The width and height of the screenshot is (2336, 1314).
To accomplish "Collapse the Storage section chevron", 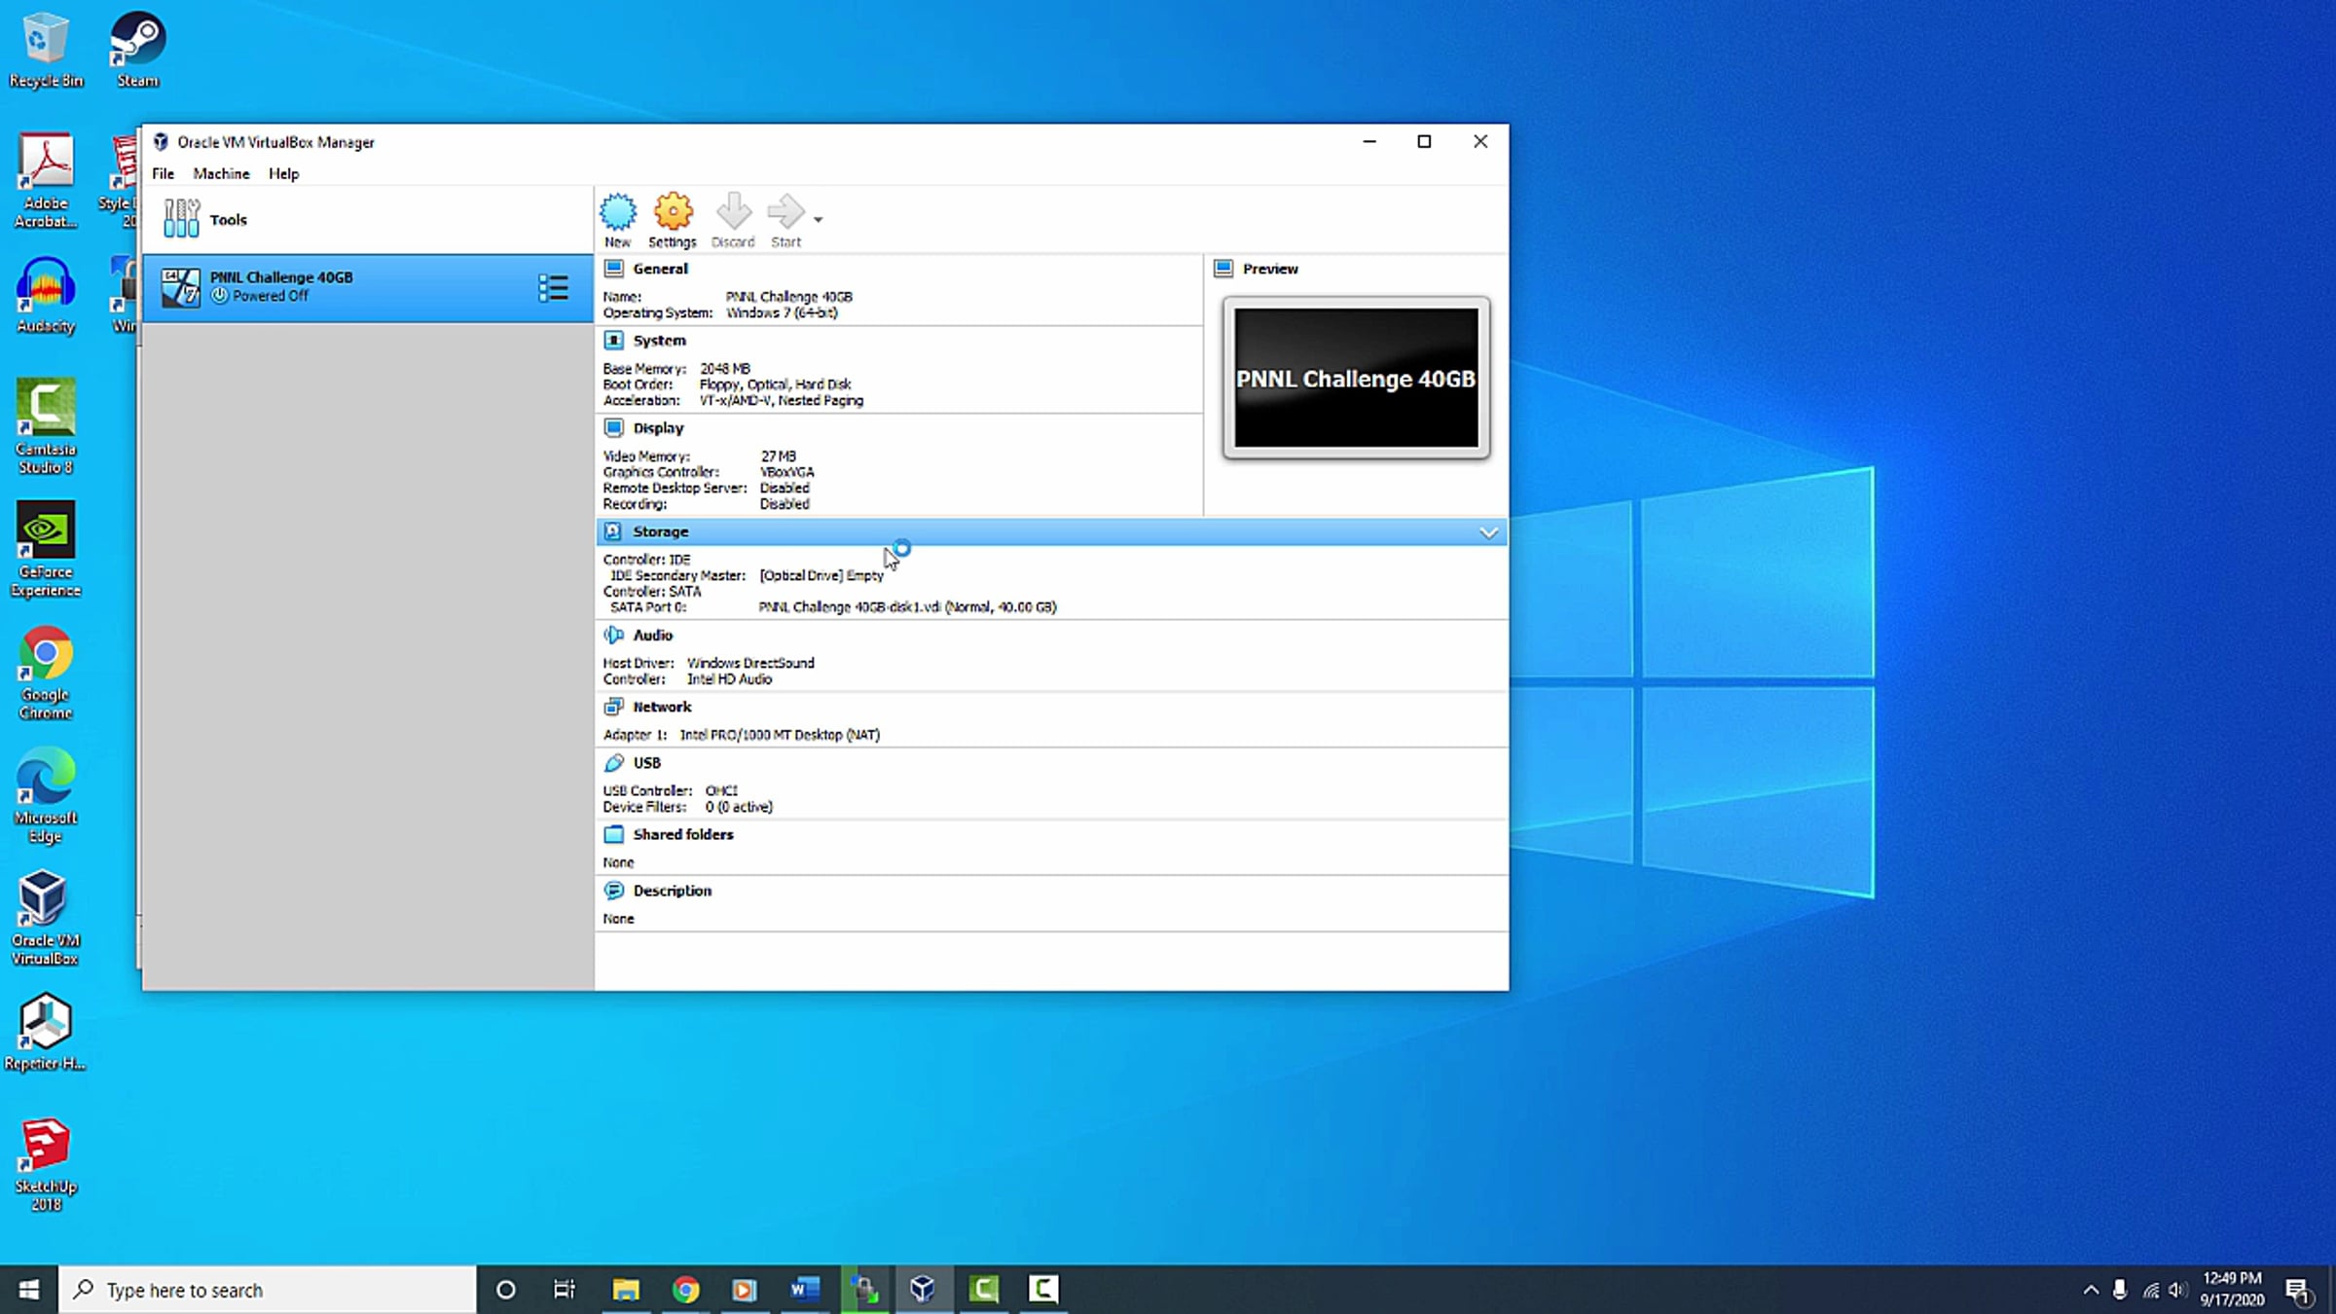I will click(x=1488, y=532).
